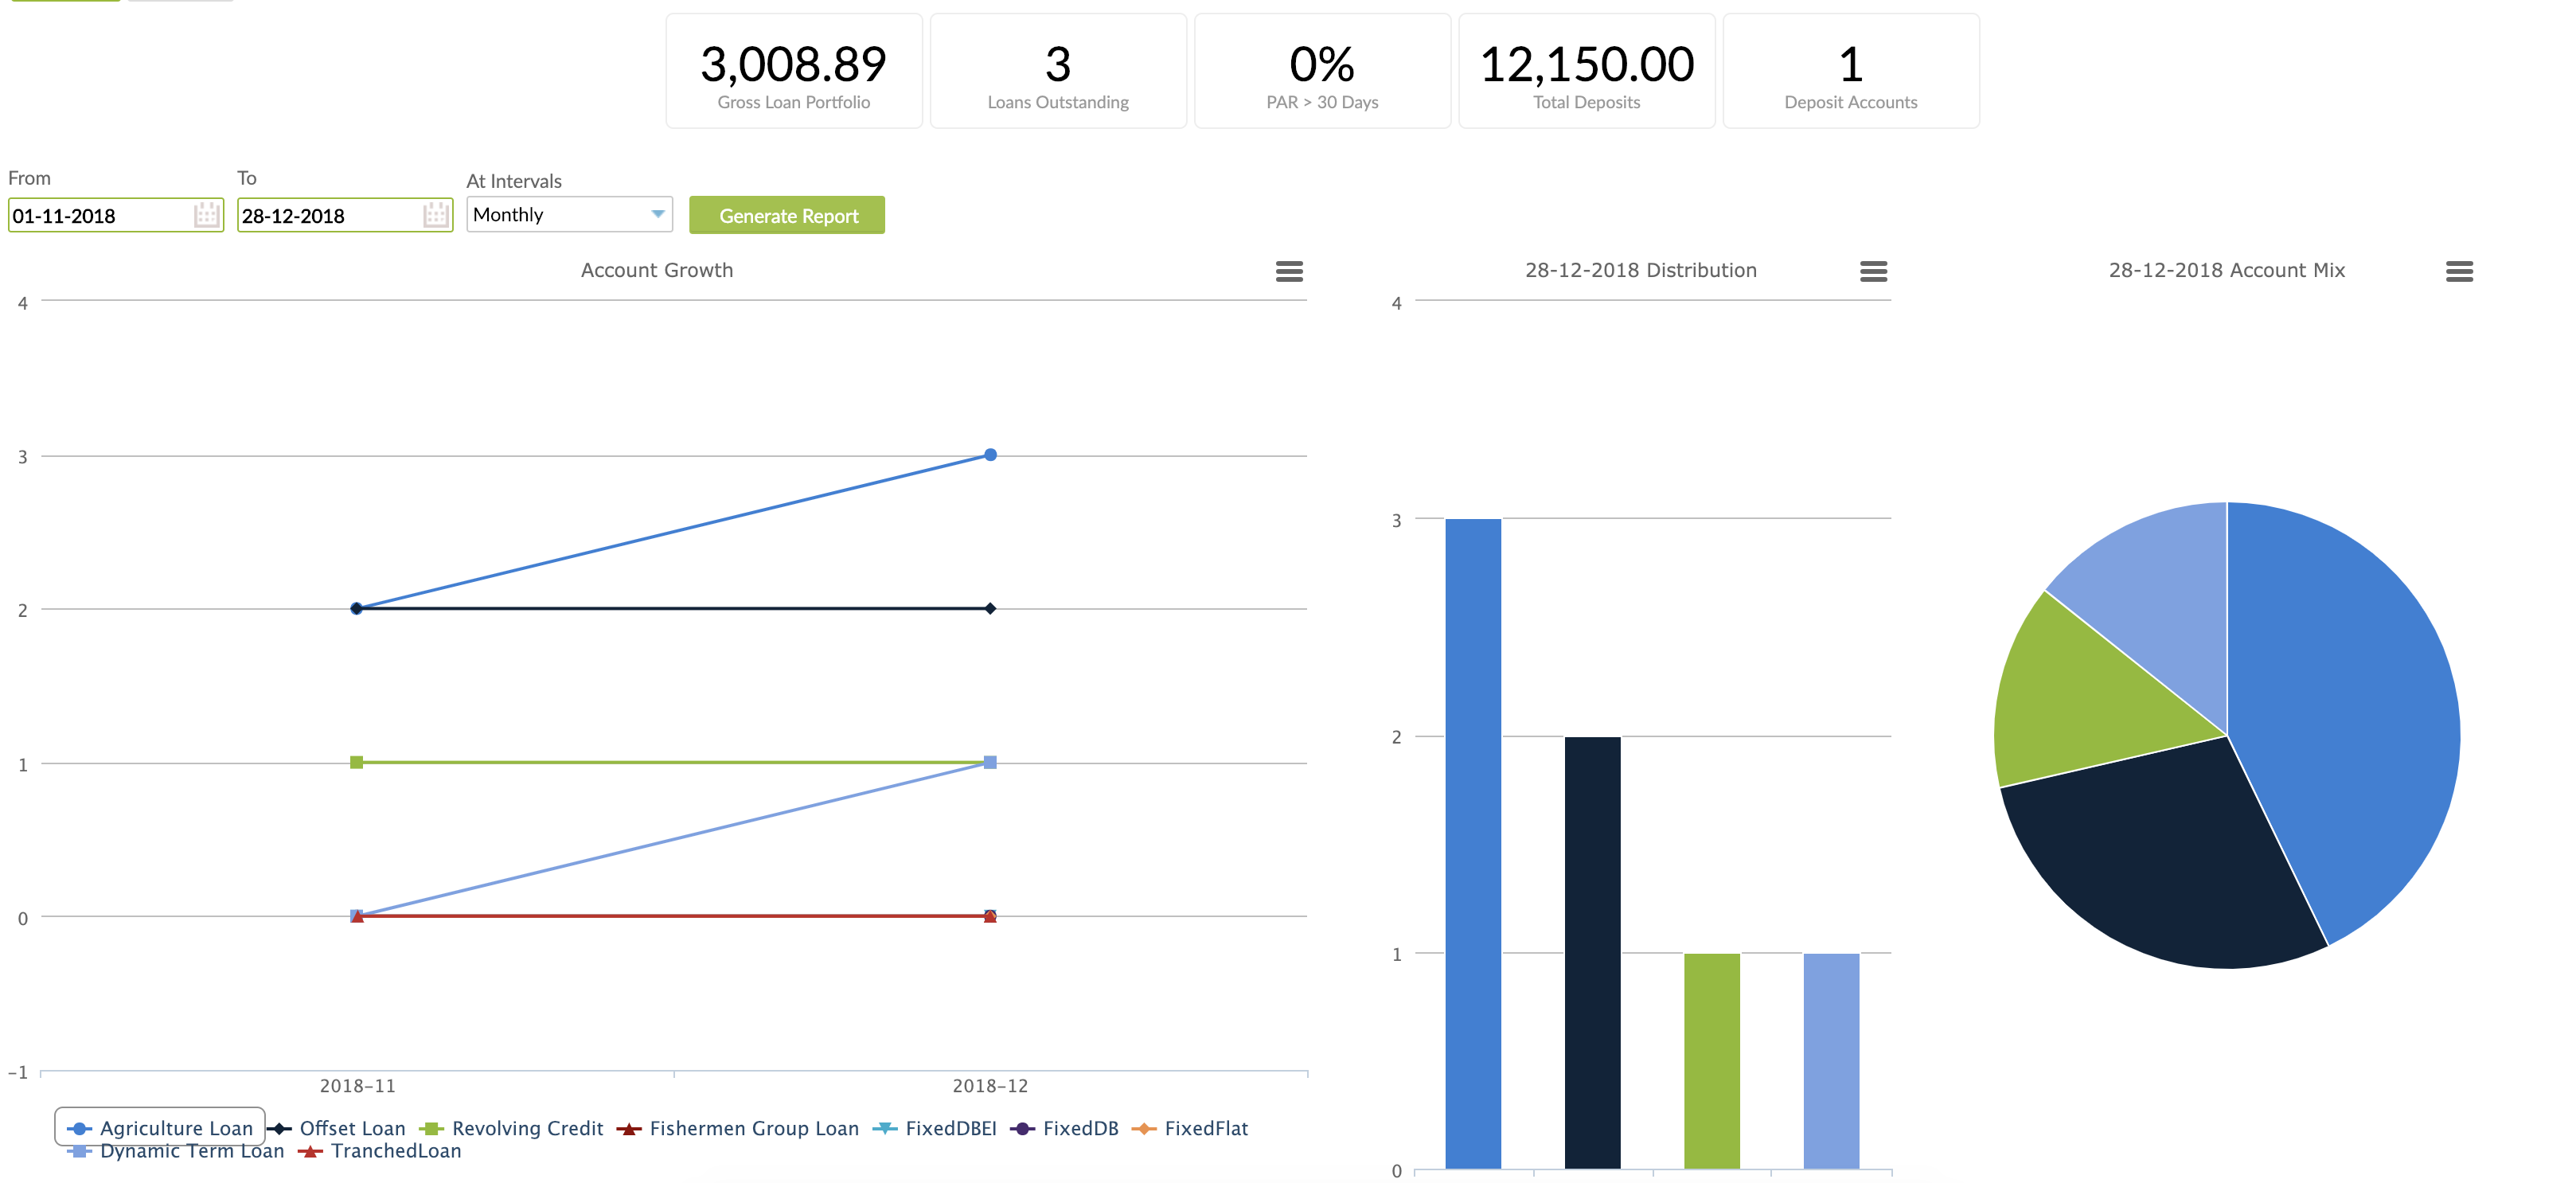
Task: Toggle the Dynamic Term Loan legend entry
Action: [x=192, y=1151]
